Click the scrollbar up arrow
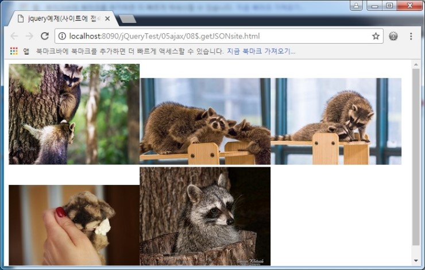The width and height of the screenshot is (425, 270). coord(416,64)
